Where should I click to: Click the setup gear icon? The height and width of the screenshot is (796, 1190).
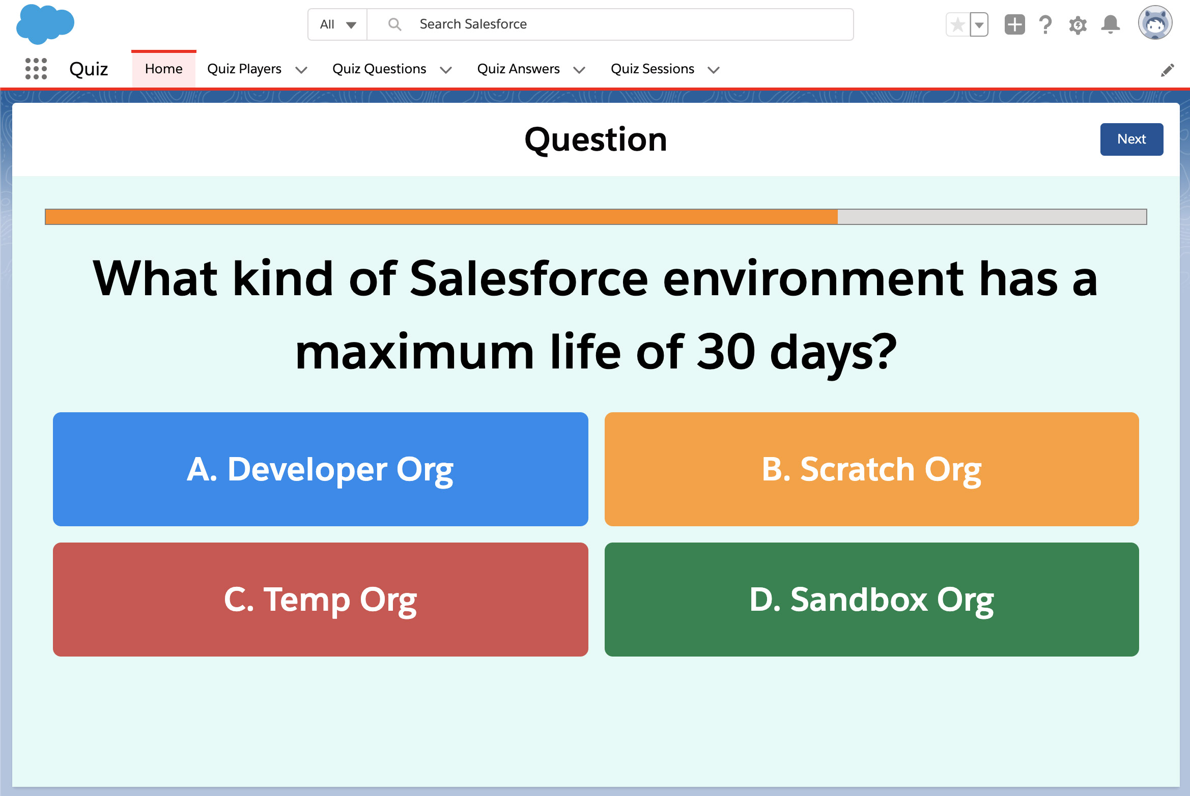pyautogui.click(x=1079, y=24)
